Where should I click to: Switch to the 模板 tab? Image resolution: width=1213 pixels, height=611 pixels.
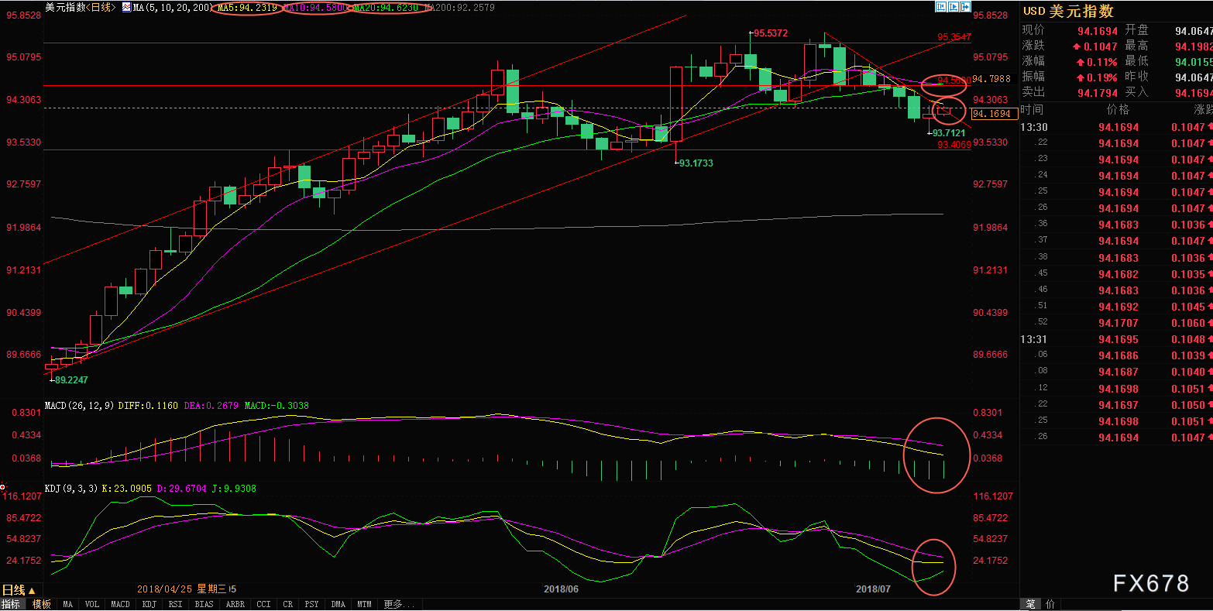pyautogui.click(x=41, y=604)
